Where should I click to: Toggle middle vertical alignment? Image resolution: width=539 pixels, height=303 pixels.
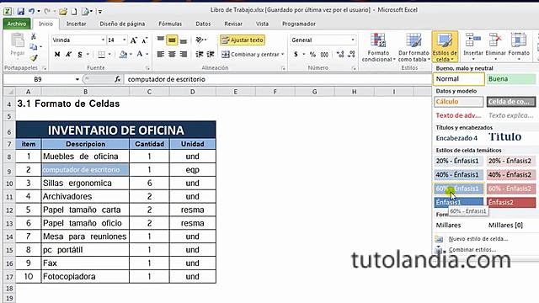[x=172, y=40]
